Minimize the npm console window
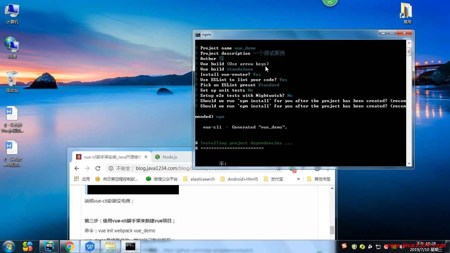 pos(383,33)
